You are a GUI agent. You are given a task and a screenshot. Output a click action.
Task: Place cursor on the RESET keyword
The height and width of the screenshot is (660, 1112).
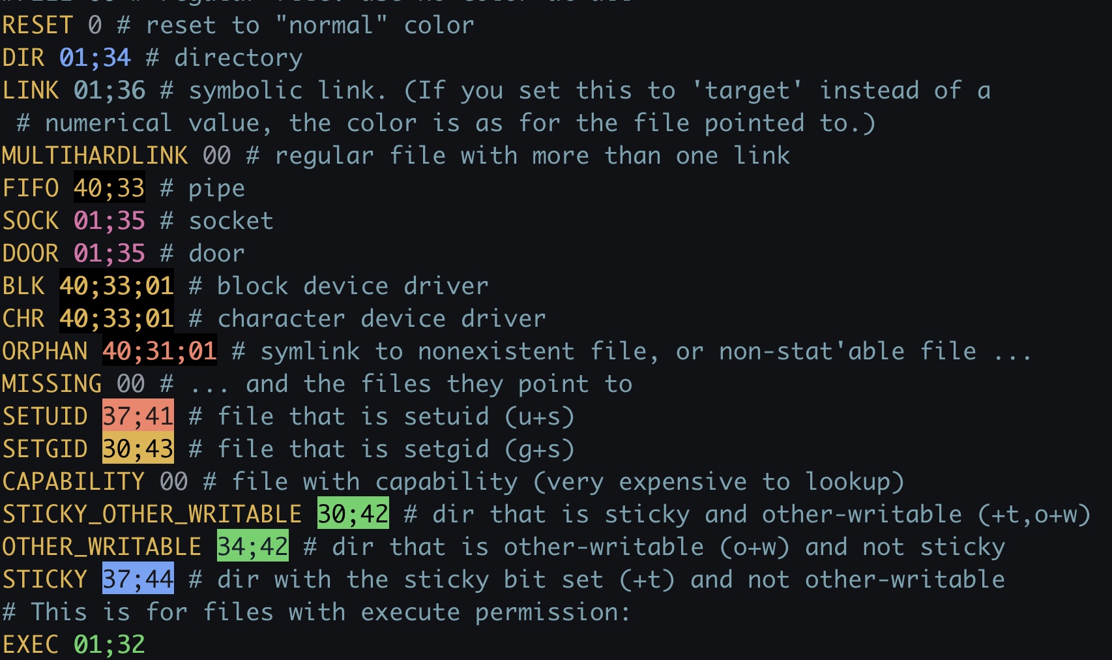coord(38,25)
